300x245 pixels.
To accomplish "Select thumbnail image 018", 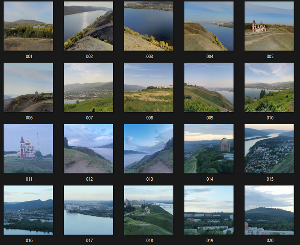I will tap(149, 210).
